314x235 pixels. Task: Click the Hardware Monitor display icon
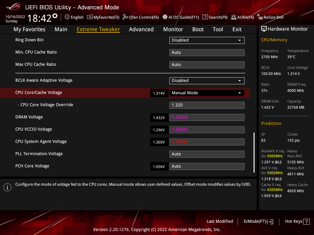click(x=264, y=29)
